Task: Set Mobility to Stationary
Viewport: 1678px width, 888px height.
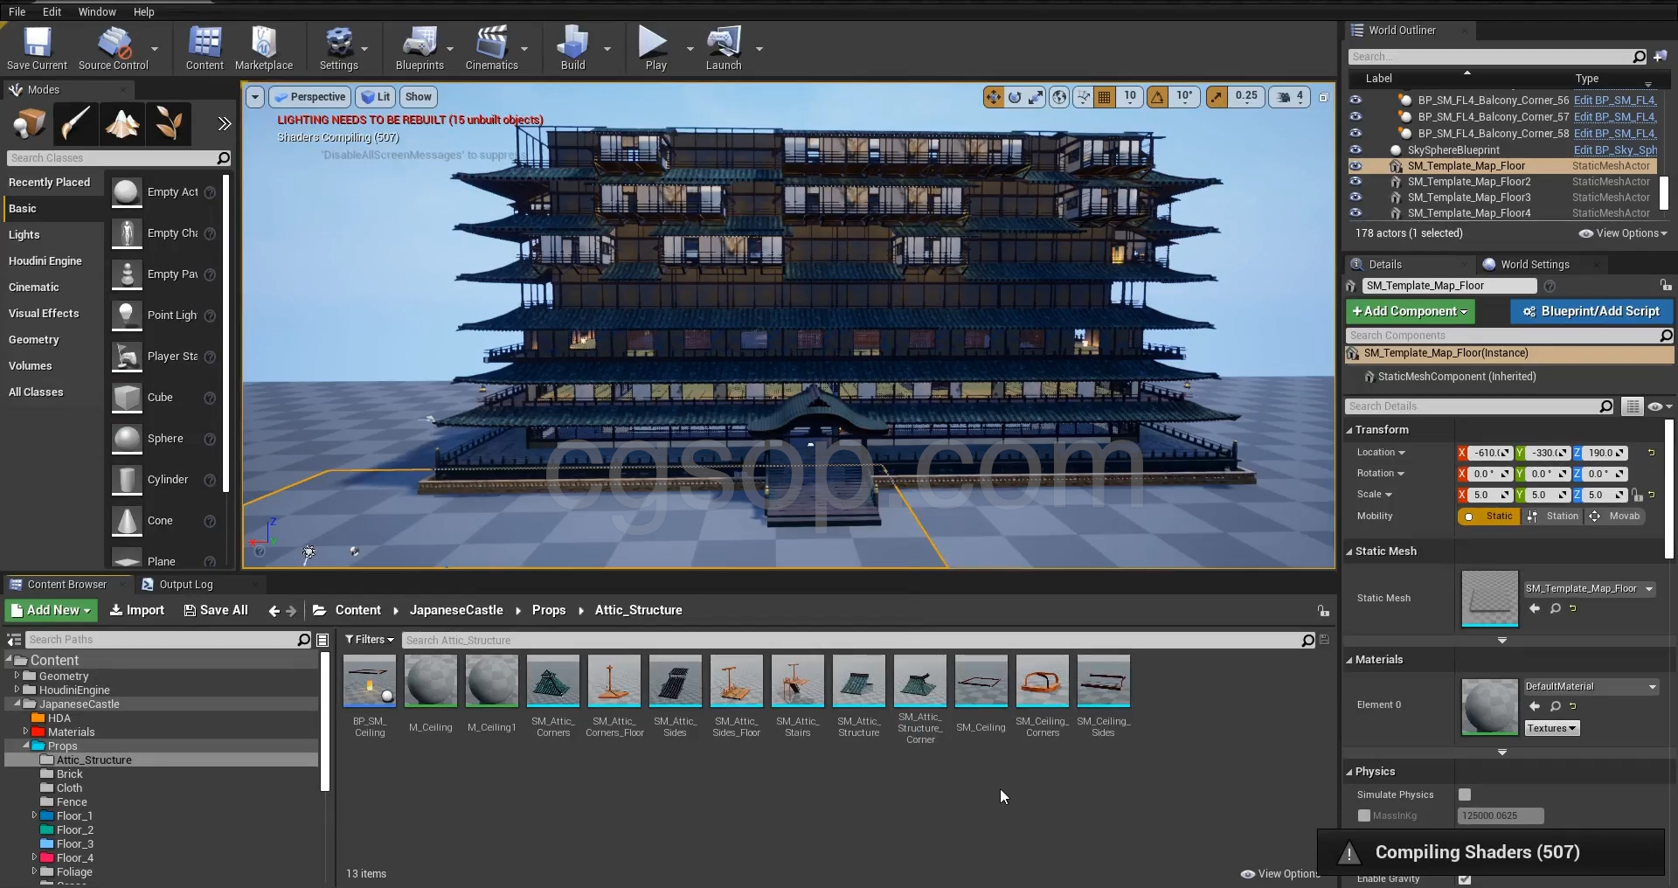Action: click(1554, 517)
